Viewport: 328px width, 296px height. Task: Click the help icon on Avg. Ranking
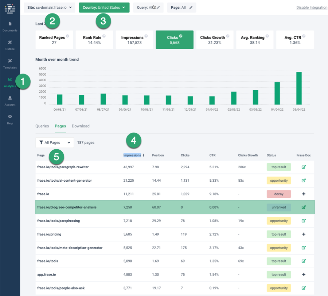267,36
